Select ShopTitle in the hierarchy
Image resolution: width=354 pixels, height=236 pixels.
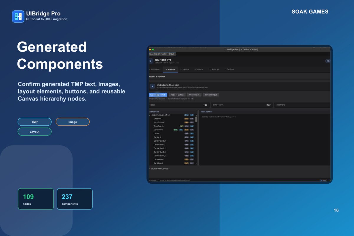point(158,119)
